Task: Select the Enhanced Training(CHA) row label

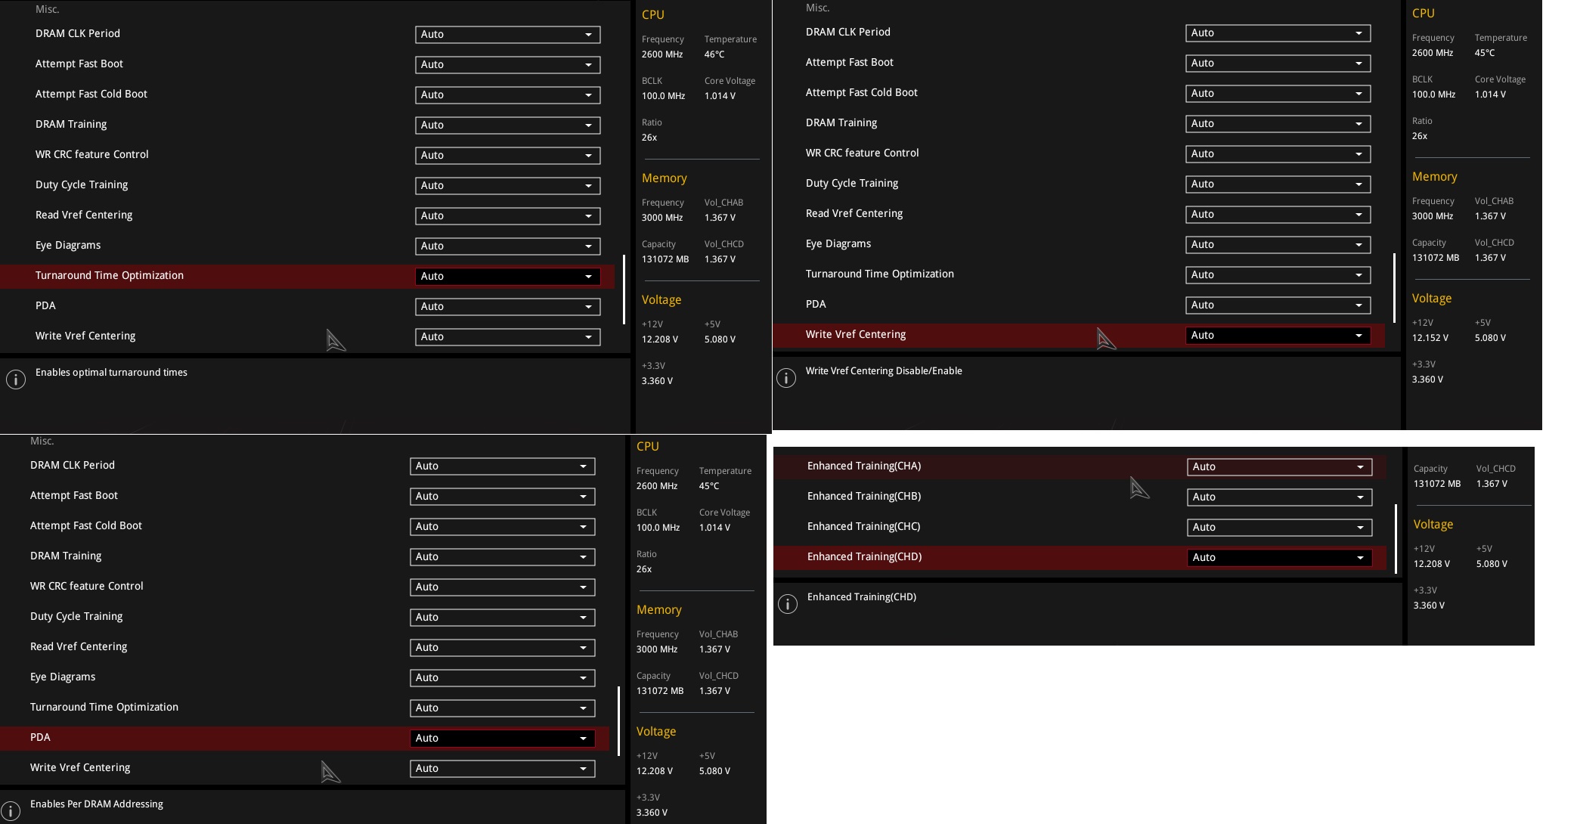Action: click(863, 466)
